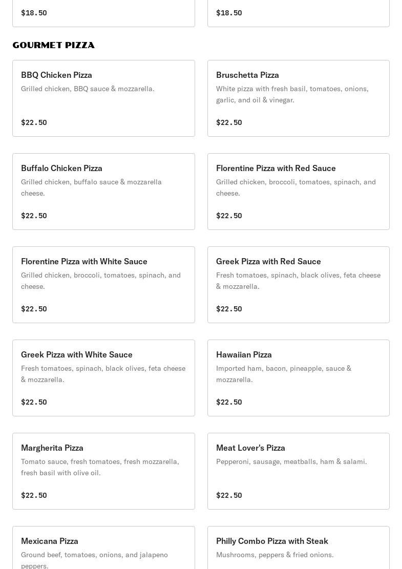Open the Margherita Pizza item

click(103, 471)
